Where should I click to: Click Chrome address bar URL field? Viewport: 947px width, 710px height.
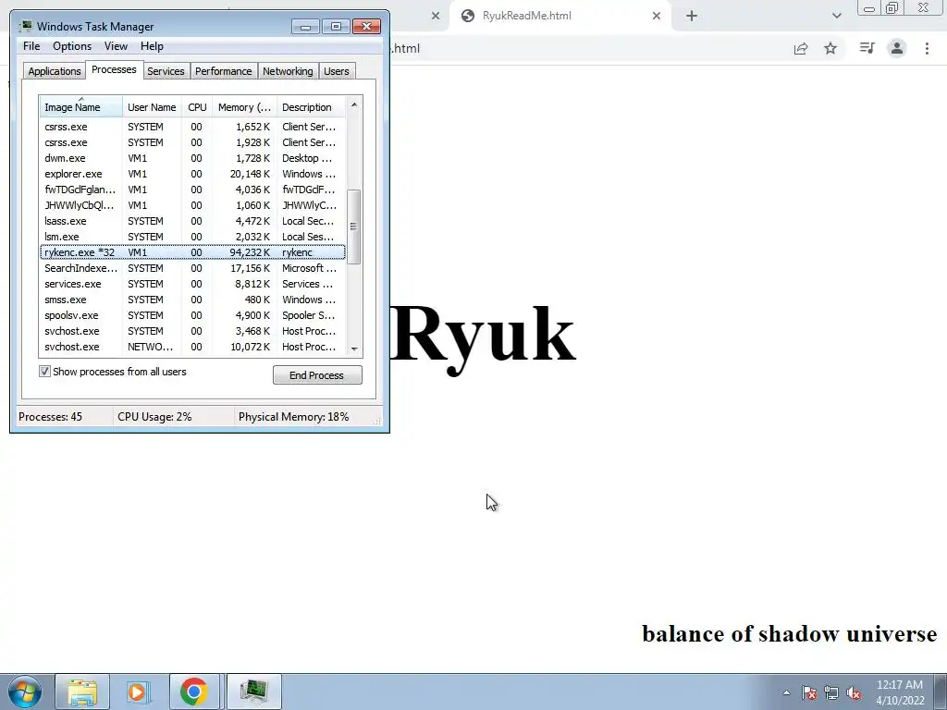pos(585,48)
